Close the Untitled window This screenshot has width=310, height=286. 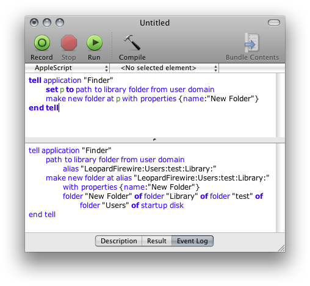pos(34,23)
